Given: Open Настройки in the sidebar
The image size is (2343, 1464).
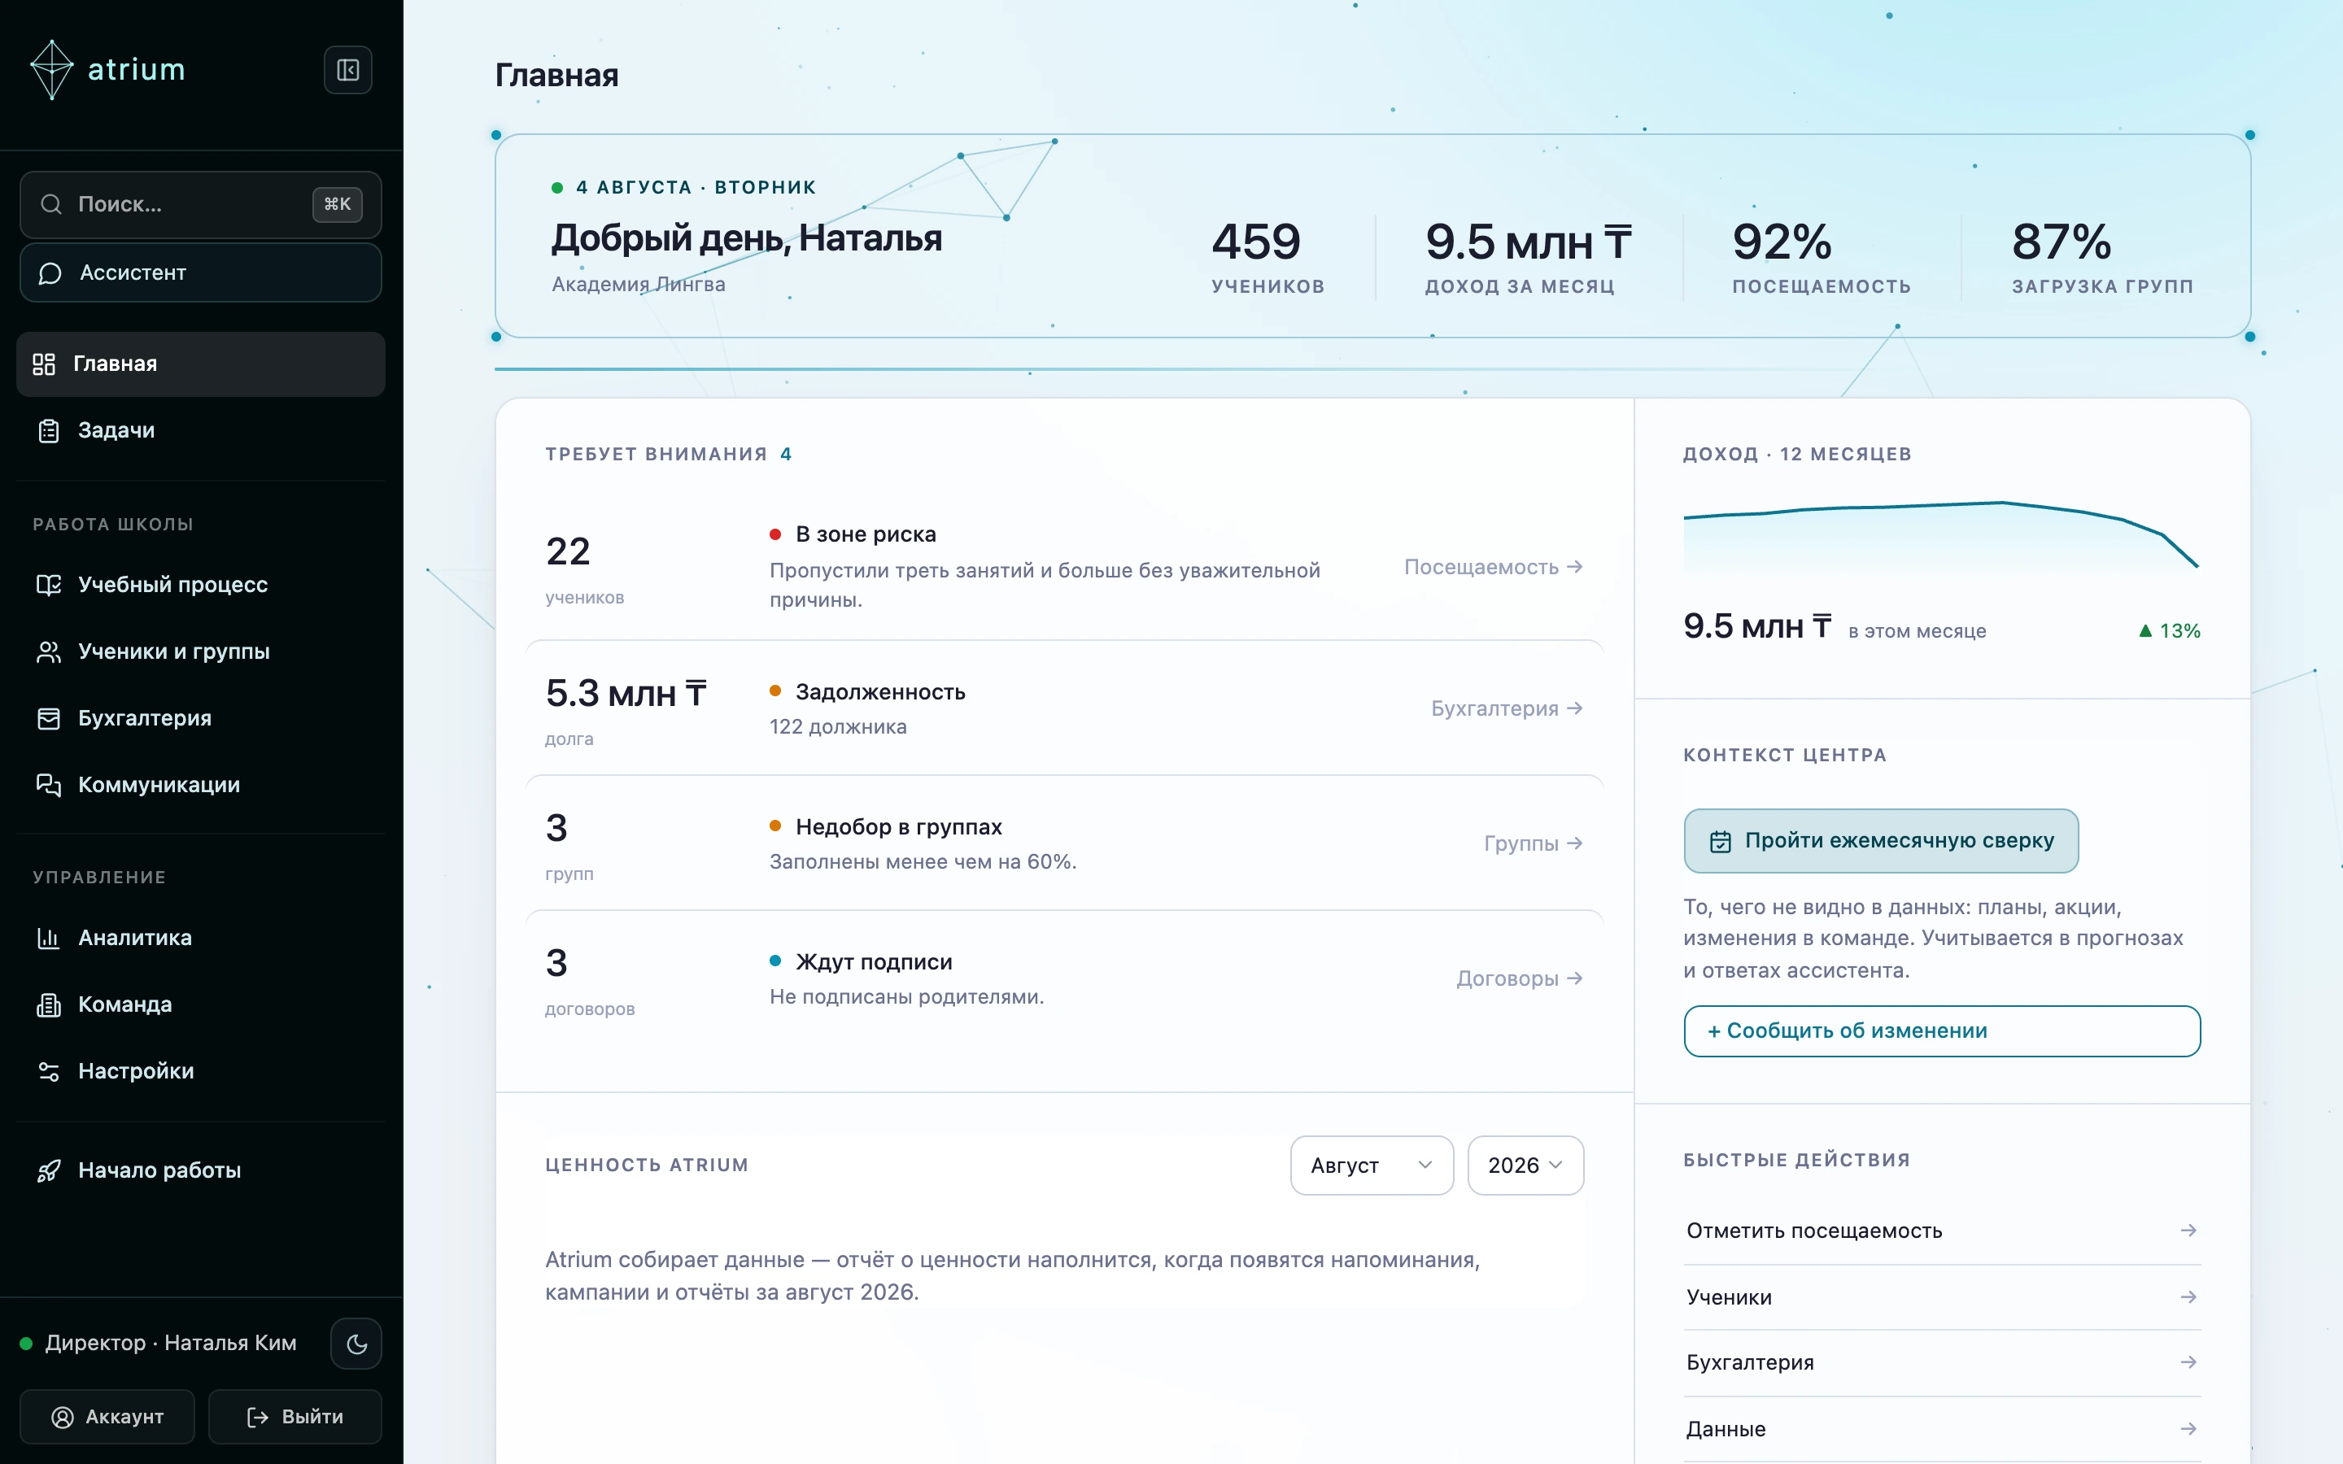Looking at the screenshot, I should point(202,1072).
